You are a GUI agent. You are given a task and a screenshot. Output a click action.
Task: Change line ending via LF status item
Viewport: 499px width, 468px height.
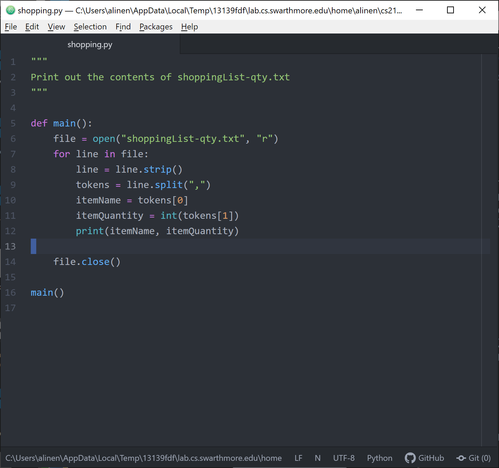(x=298, y=458)
